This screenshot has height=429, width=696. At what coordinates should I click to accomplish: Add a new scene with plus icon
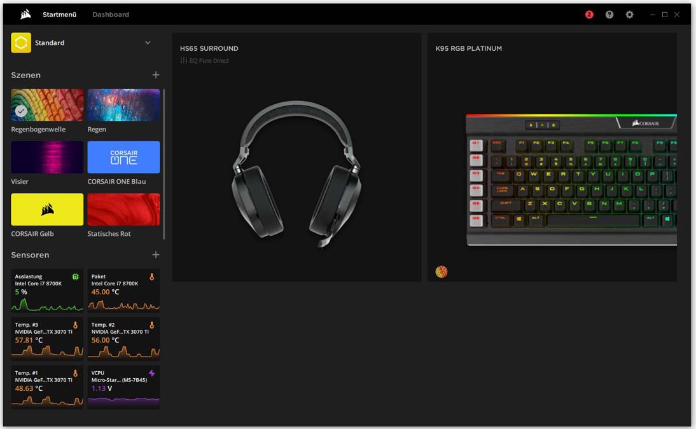pos(155,75)
